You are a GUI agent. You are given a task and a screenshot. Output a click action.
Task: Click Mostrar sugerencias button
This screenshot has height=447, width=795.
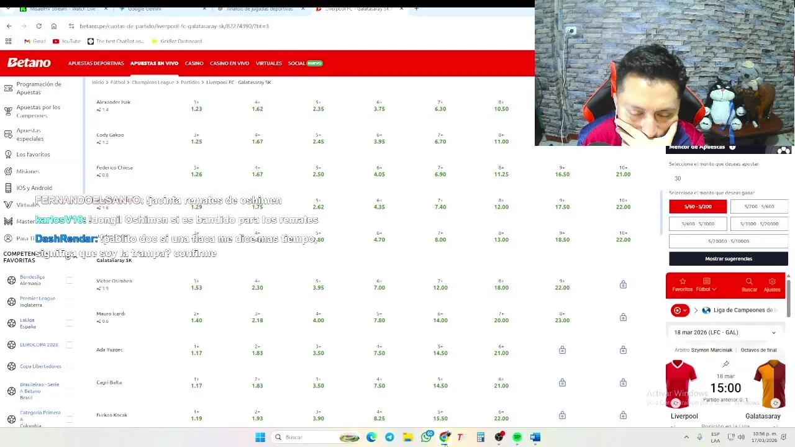pyautogui.click(x=729, y=258)
